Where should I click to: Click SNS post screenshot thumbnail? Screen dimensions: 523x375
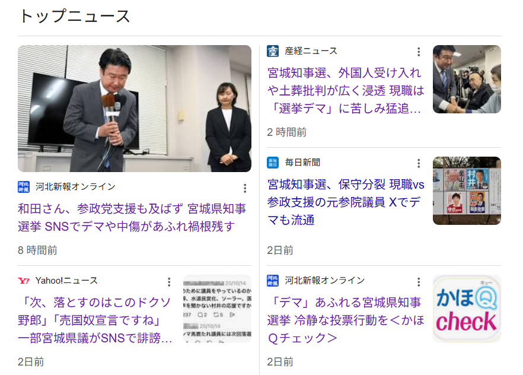coord(217,309)
